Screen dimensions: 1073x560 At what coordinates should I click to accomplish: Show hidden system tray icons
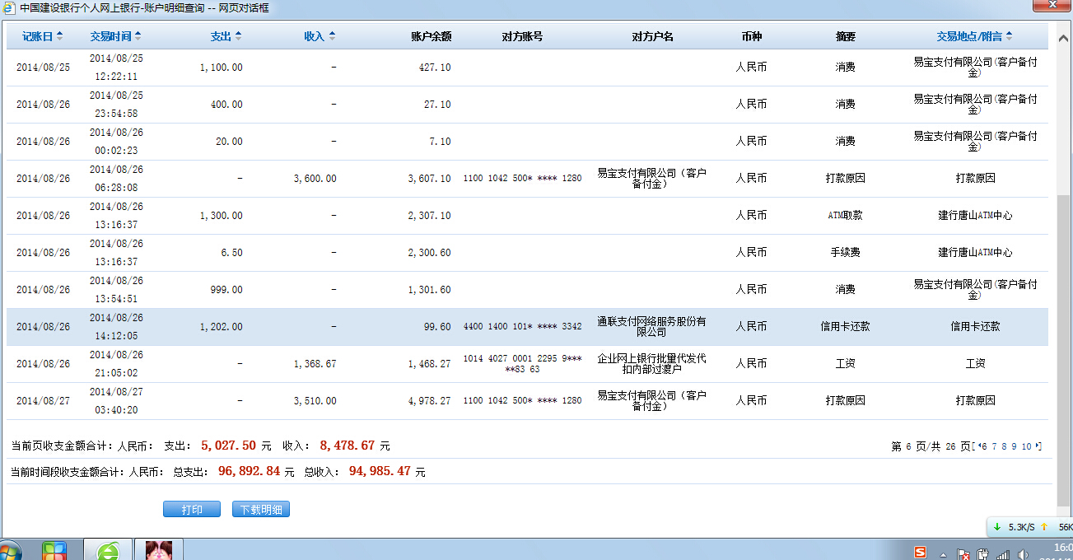[944, 554]
